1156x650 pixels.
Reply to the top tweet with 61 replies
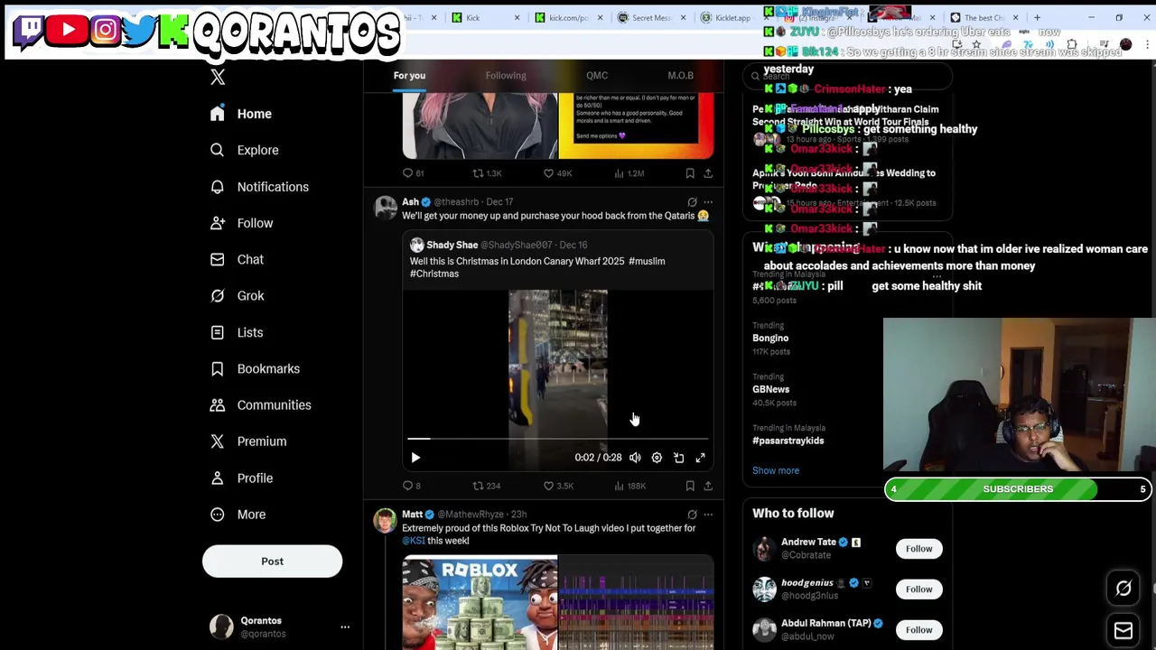tap(413, 173)
